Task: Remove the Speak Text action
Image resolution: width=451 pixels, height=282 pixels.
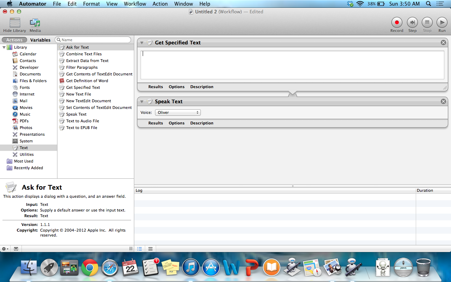Action: tap(443, 101)
